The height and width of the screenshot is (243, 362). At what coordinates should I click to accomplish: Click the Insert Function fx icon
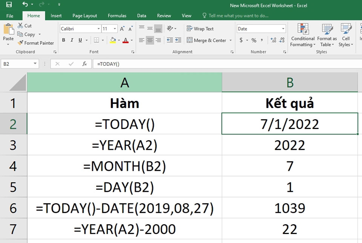pos(84,64)
